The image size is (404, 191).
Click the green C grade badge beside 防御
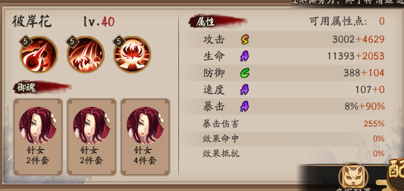tap(245, 73)
